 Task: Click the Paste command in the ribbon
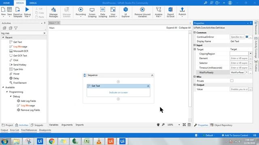click(x=40, y=17)
